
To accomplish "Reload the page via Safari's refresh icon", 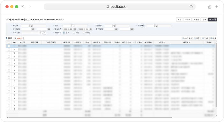I will (x=191, y=7).
